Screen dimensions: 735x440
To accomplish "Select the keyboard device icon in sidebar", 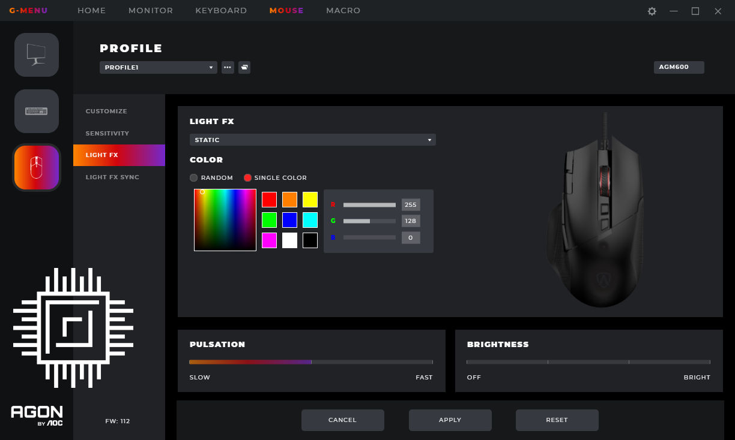I will 37,111.
